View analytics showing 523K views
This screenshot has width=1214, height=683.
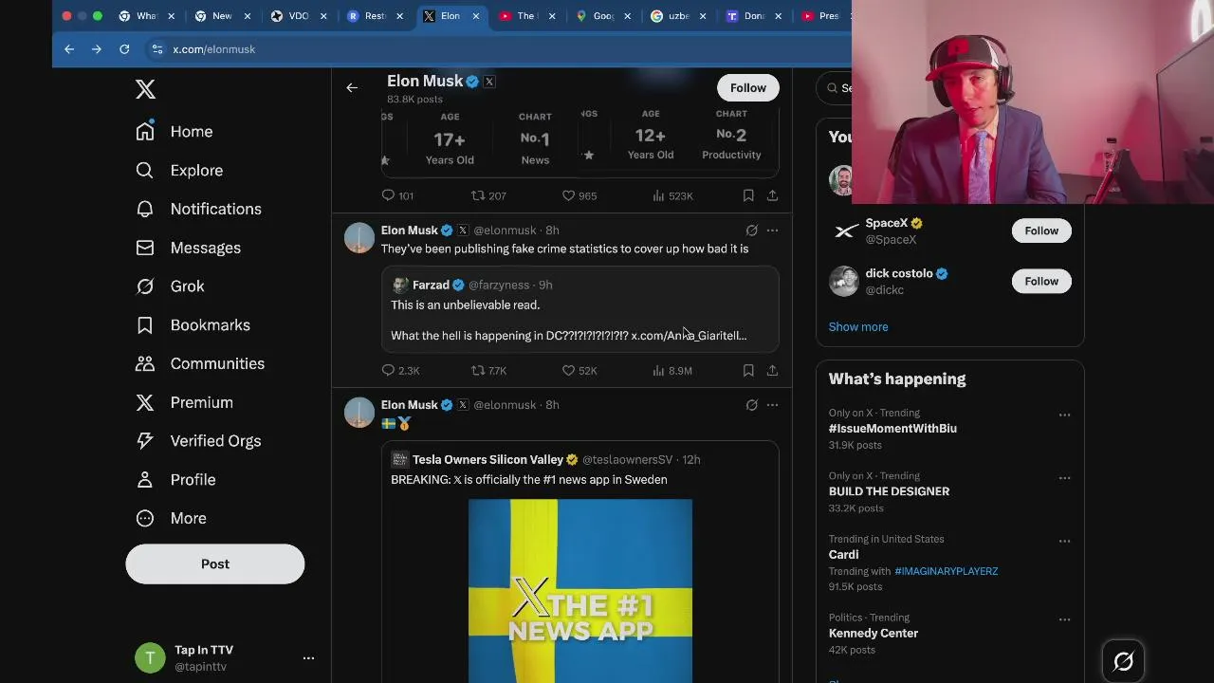(x=672, y=195)
